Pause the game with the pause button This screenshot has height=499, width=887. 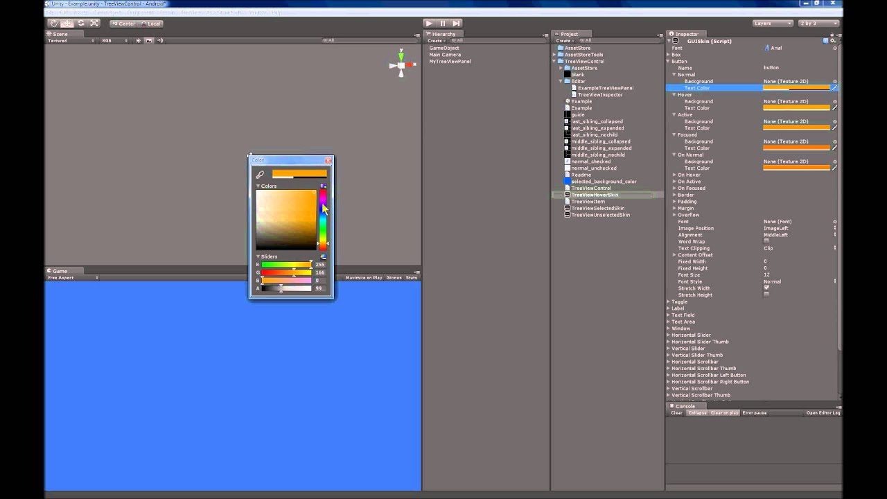tap(442, 23)
